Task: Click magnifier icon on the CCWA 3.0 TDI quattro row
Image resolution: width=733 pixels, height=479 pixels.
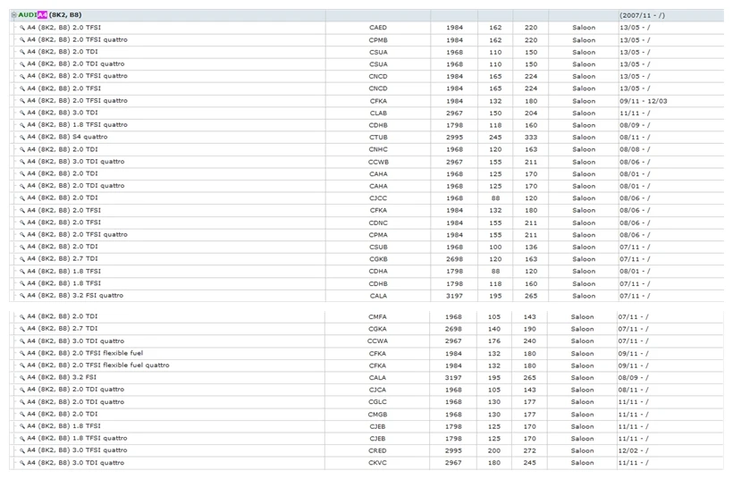Action: click(x=22, y=341)
